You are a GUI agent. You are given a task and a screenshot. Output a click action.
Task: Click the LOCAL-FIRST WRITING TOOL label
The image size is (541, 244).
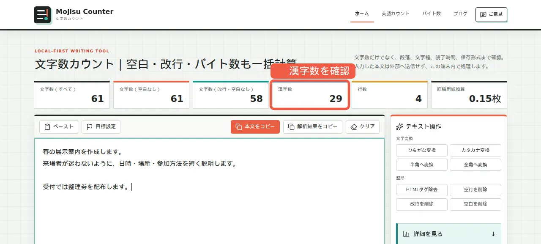coord(72,51)
